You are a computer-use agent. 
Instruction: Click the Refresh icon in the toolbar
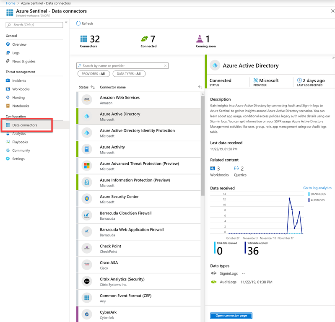78,23
